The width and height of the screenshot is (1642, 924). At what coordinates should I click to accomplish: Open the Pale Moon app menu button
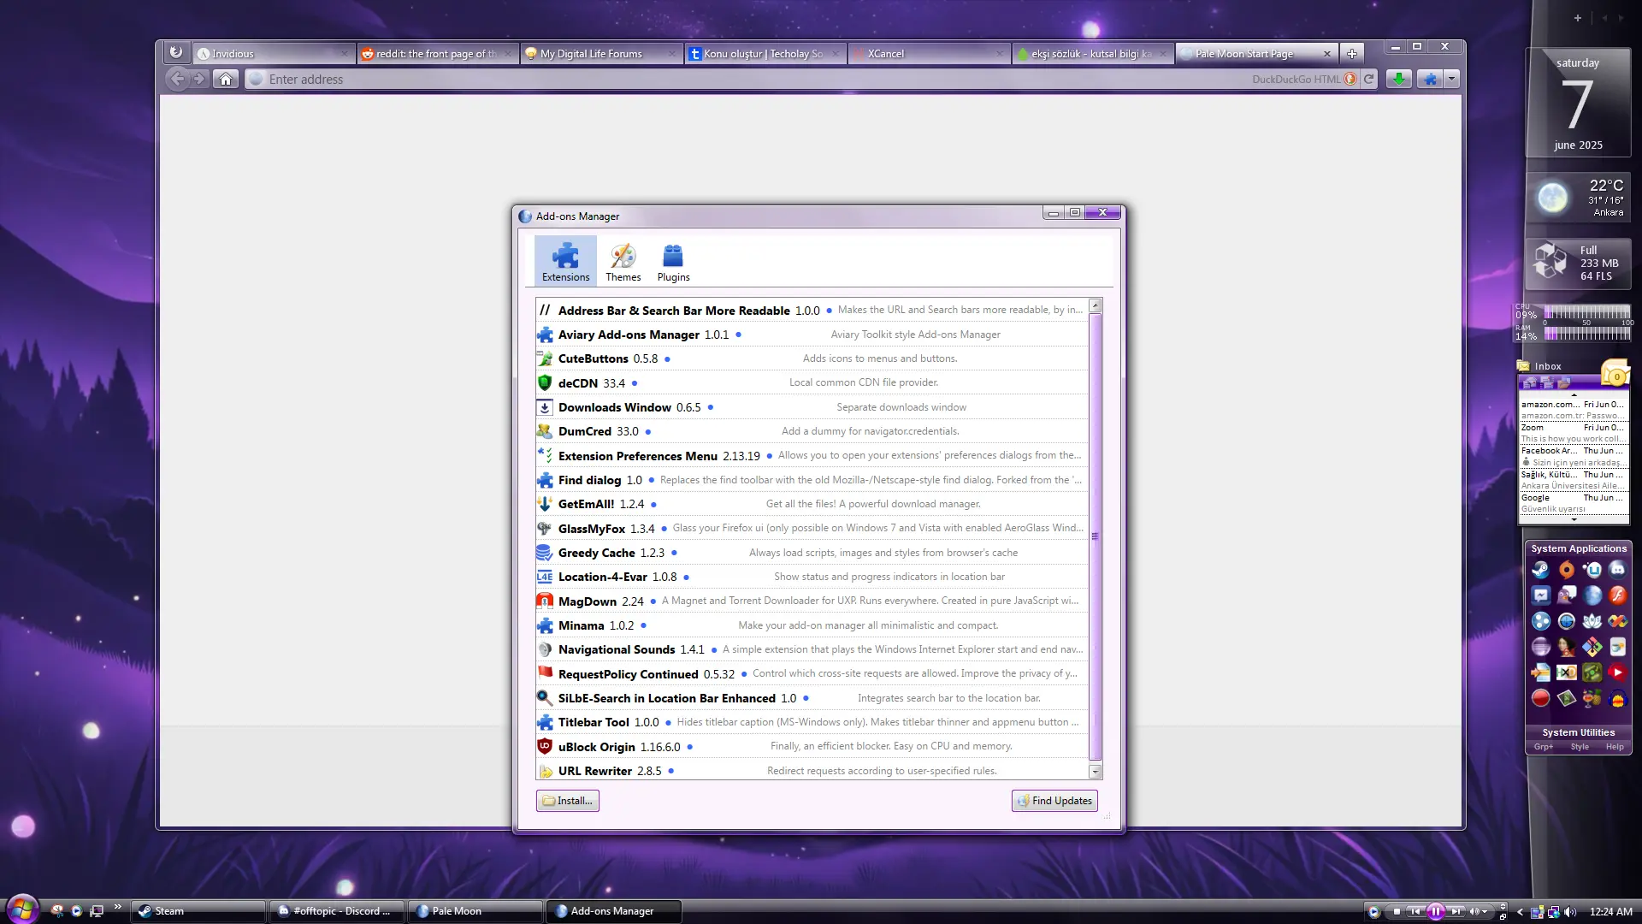coord(175,52)
